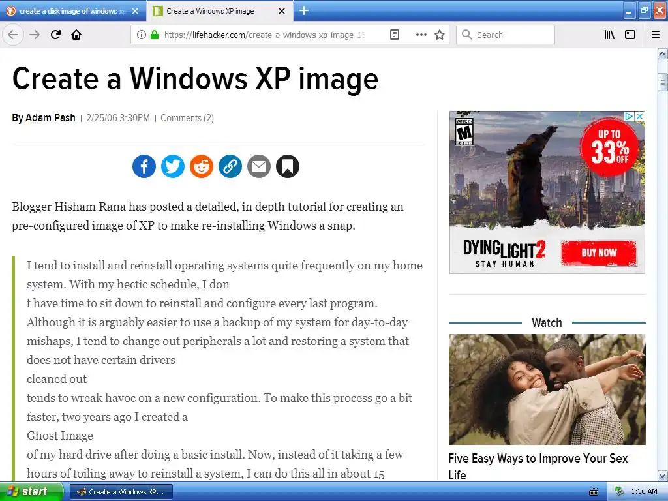Close the 'Create a Windows XP image' tab
The width and height of the screenshot is (668, 501).
point(282,11)
